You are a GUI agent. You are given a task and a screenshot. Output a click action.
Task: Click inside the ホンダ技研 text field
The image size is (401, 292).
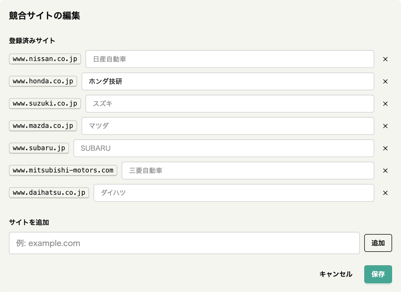[228, 81]
